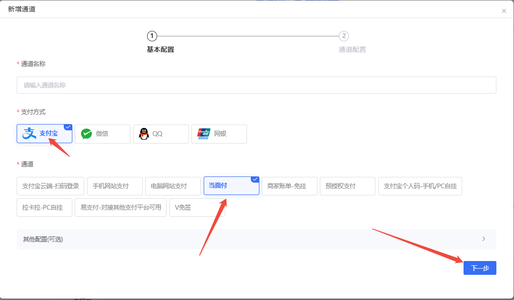This screenshot has width=514, height=300.
Task: Close the 新增通道 dialog
Action: pos(504,10)
